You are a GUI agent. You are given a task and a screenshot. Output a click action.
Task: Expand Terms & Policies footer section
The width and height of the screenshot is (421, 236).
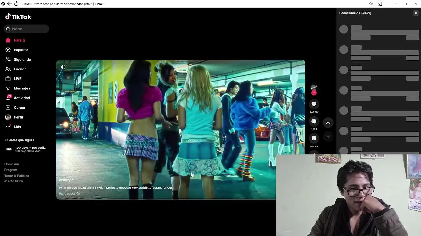coord(16,176)
